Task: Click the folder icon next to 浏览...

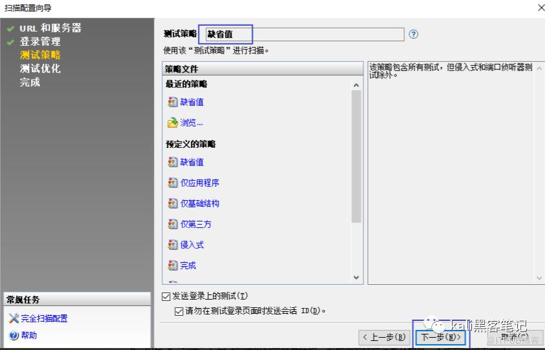Action: [173, 123]
